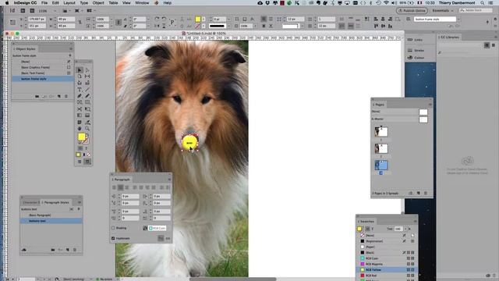
Task: Toggle the Shading checkbox in Paragraph panel
Action: [x=113, y=228]
